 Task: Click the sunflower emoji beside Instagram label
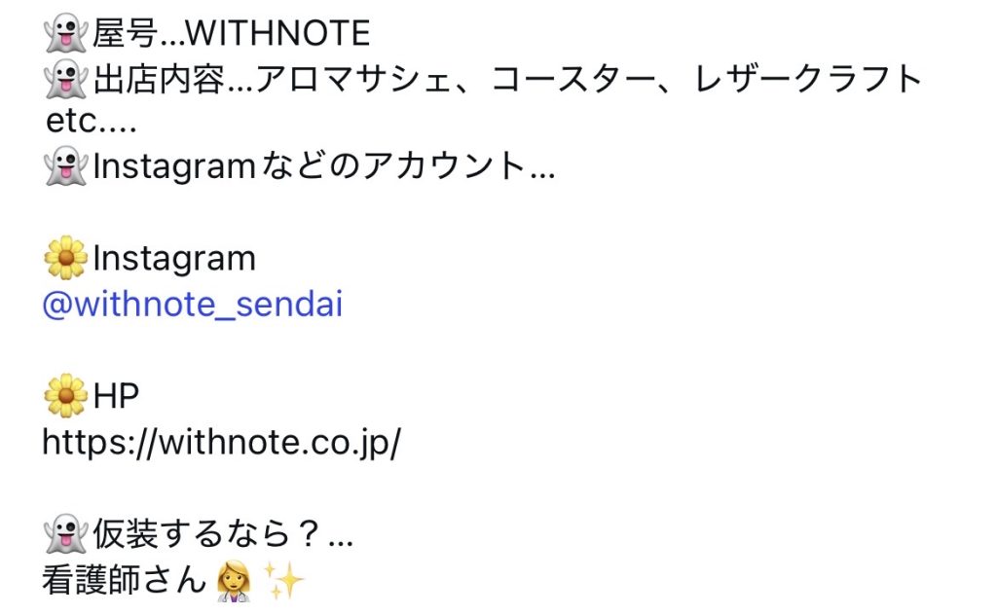[x=66, y=259]
